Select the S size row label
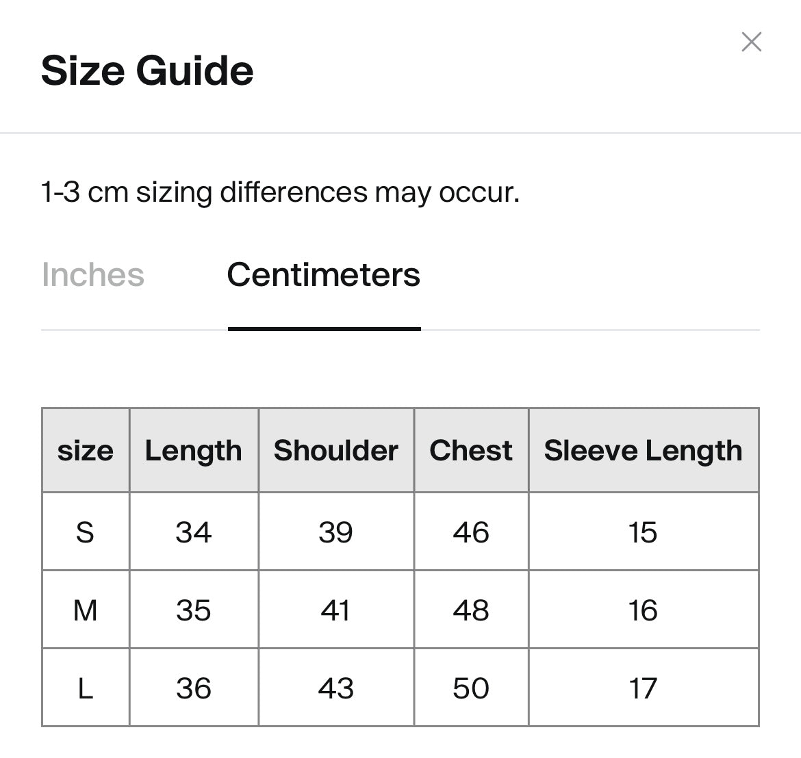The height and width of the screenshot is (758, 801). 86,532
